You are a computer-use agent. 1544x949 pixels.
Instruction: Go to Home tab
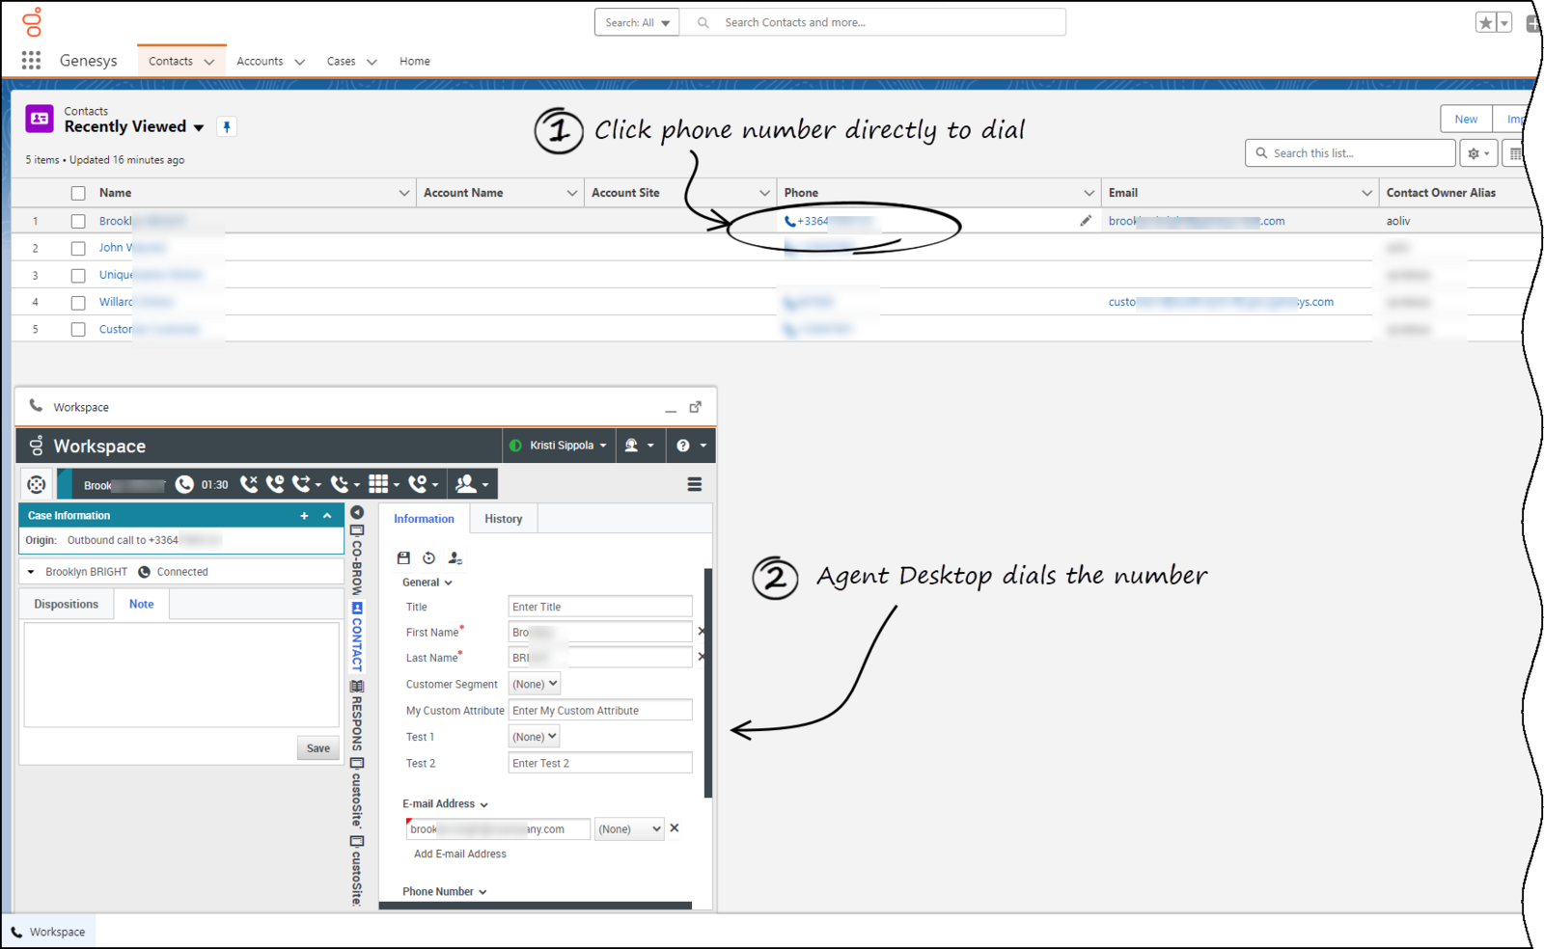[415, 61]
